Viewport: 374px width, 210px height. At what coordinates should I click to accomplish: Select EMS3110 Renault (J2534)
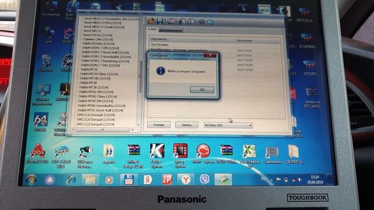pos(96,115)
